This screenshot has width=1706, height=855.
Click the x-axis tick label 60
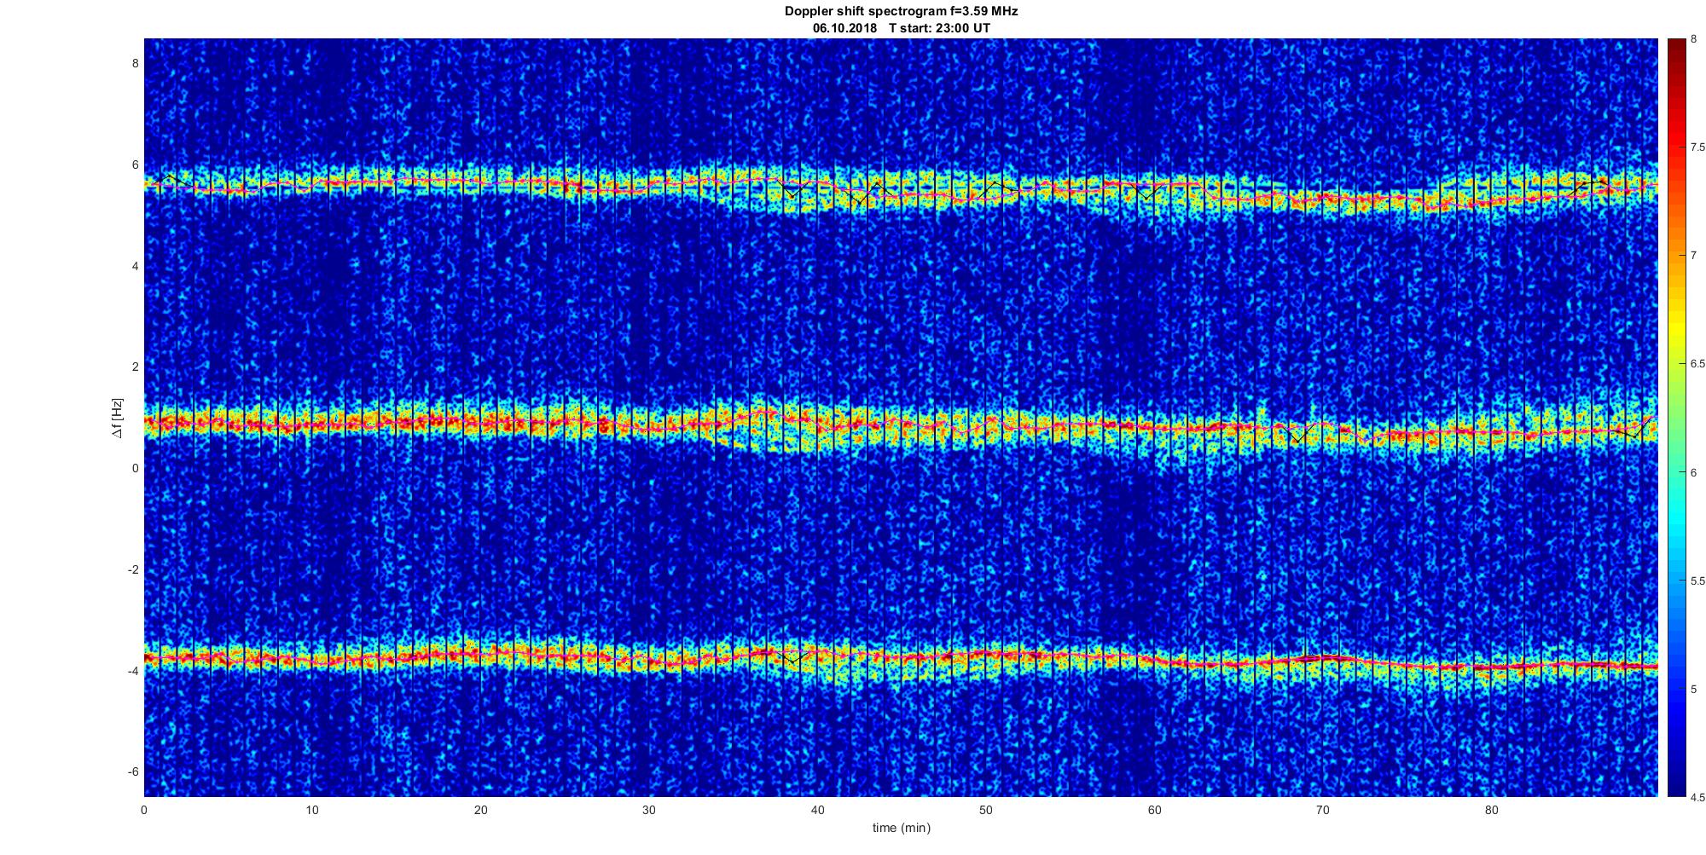(1154, 810)
